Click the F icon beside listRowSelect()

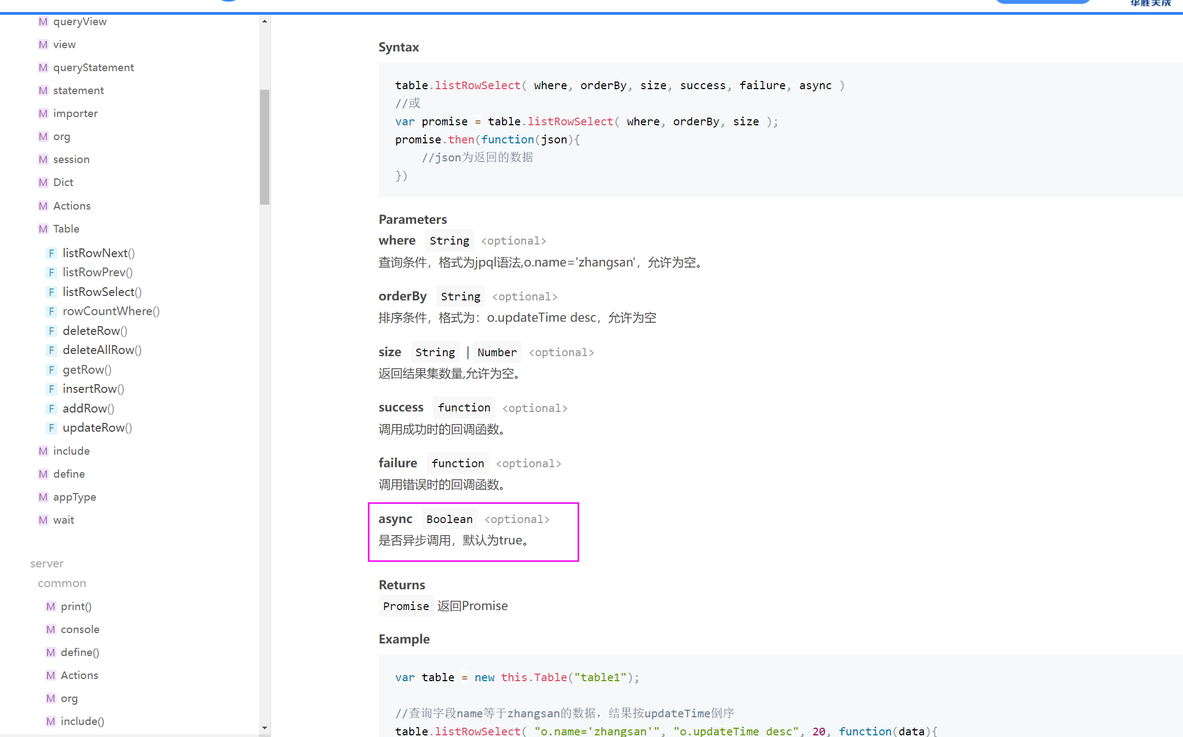(x=51, y=292)
